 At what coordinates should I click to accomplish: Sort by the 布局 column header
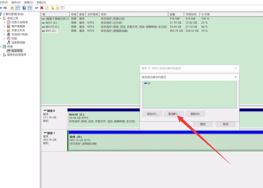tap(74, 14)
